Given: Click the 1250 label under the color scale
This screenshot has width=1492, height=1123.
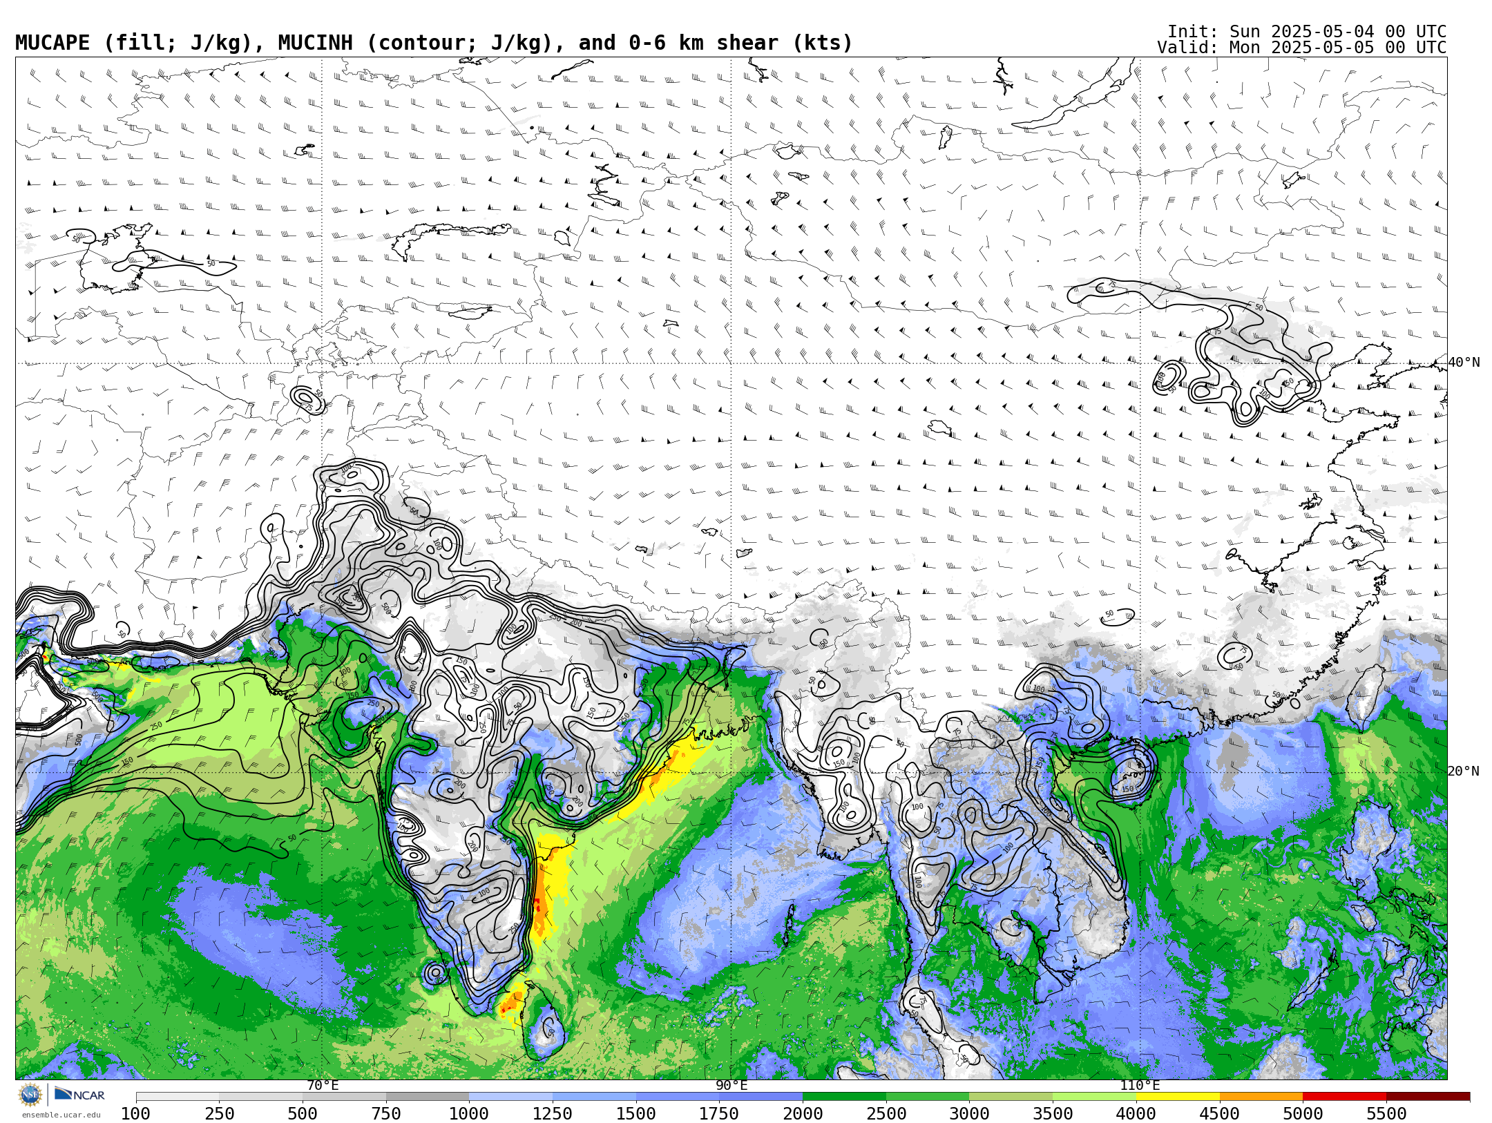Looking at the screenshot, I should (x=553, y=1113).
